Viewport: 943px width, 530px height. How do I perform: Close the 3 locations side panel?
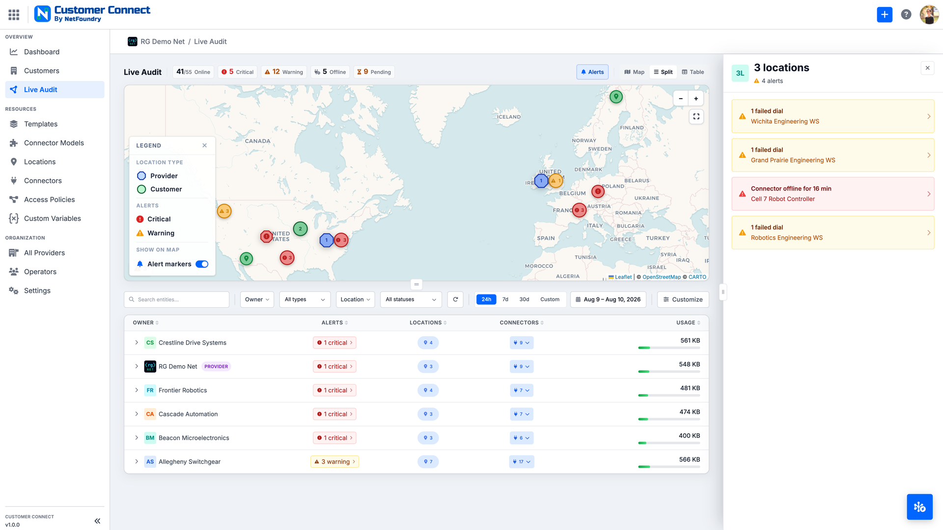(x=927, y=68)
